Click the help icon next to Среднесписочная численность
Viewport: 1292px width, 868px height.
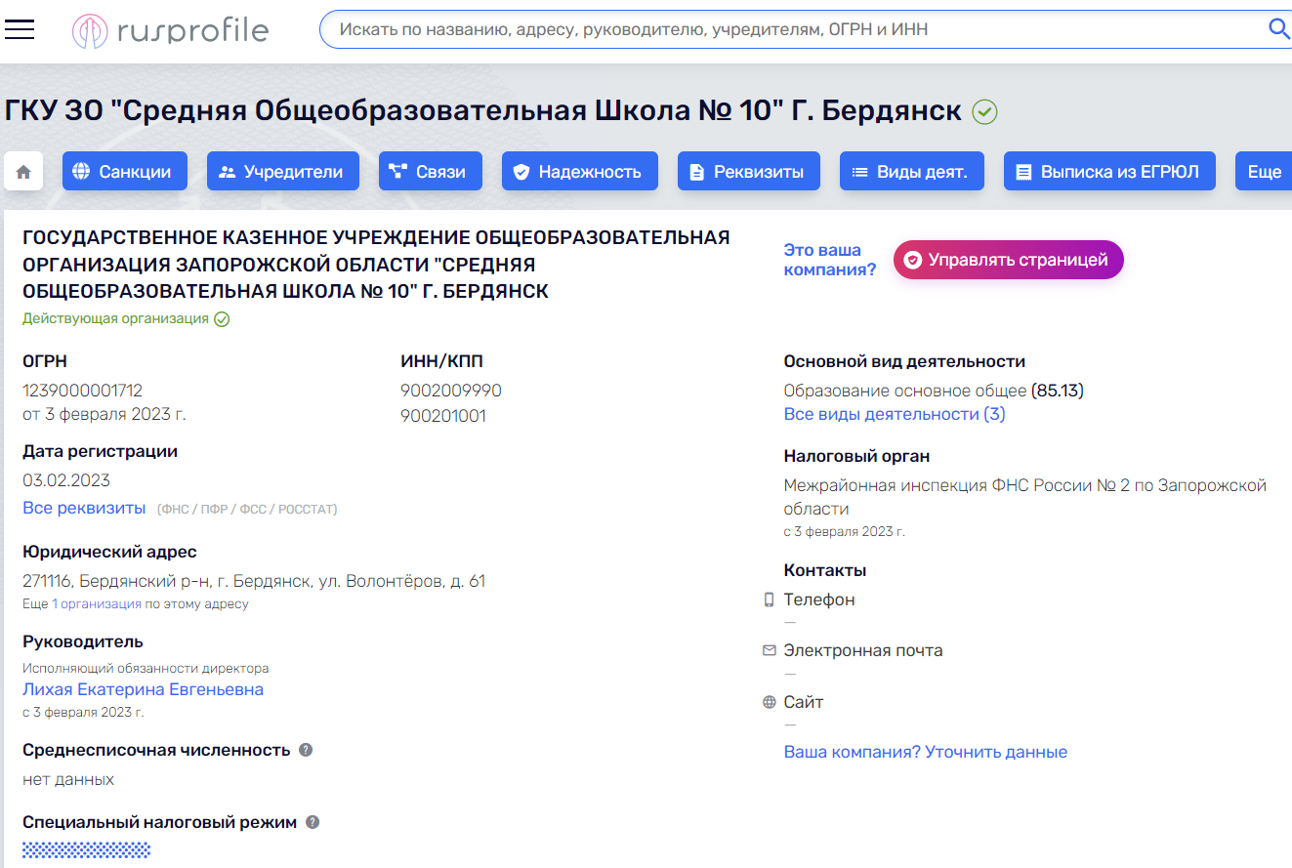[x=306, y=750]
